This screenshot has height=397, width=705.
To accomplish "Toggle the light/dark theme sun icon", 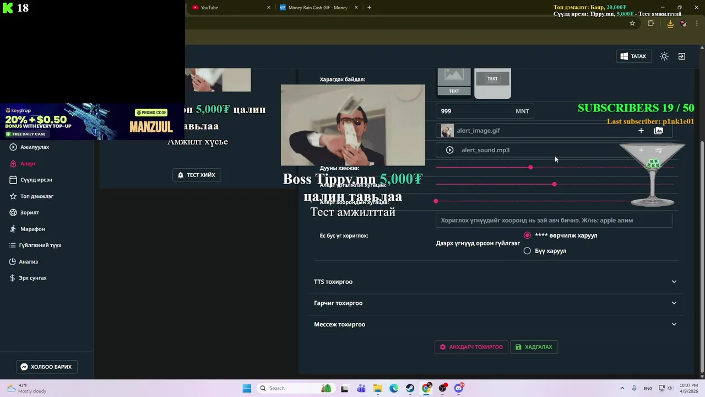I will click(664, 56).
